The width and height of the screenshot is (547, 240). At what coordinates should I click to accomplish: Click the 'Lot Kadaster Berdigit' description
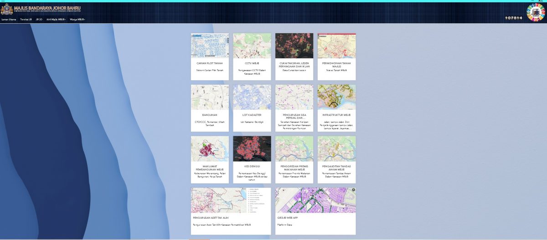pos(252,122)
